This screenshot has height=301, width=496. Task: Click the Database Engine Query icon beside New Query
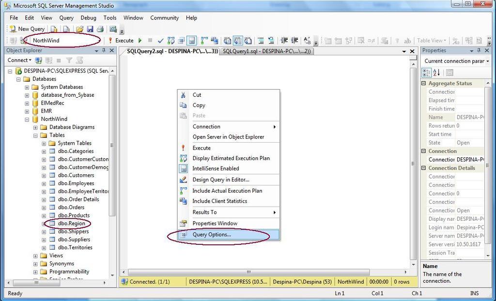pos(54,29)
